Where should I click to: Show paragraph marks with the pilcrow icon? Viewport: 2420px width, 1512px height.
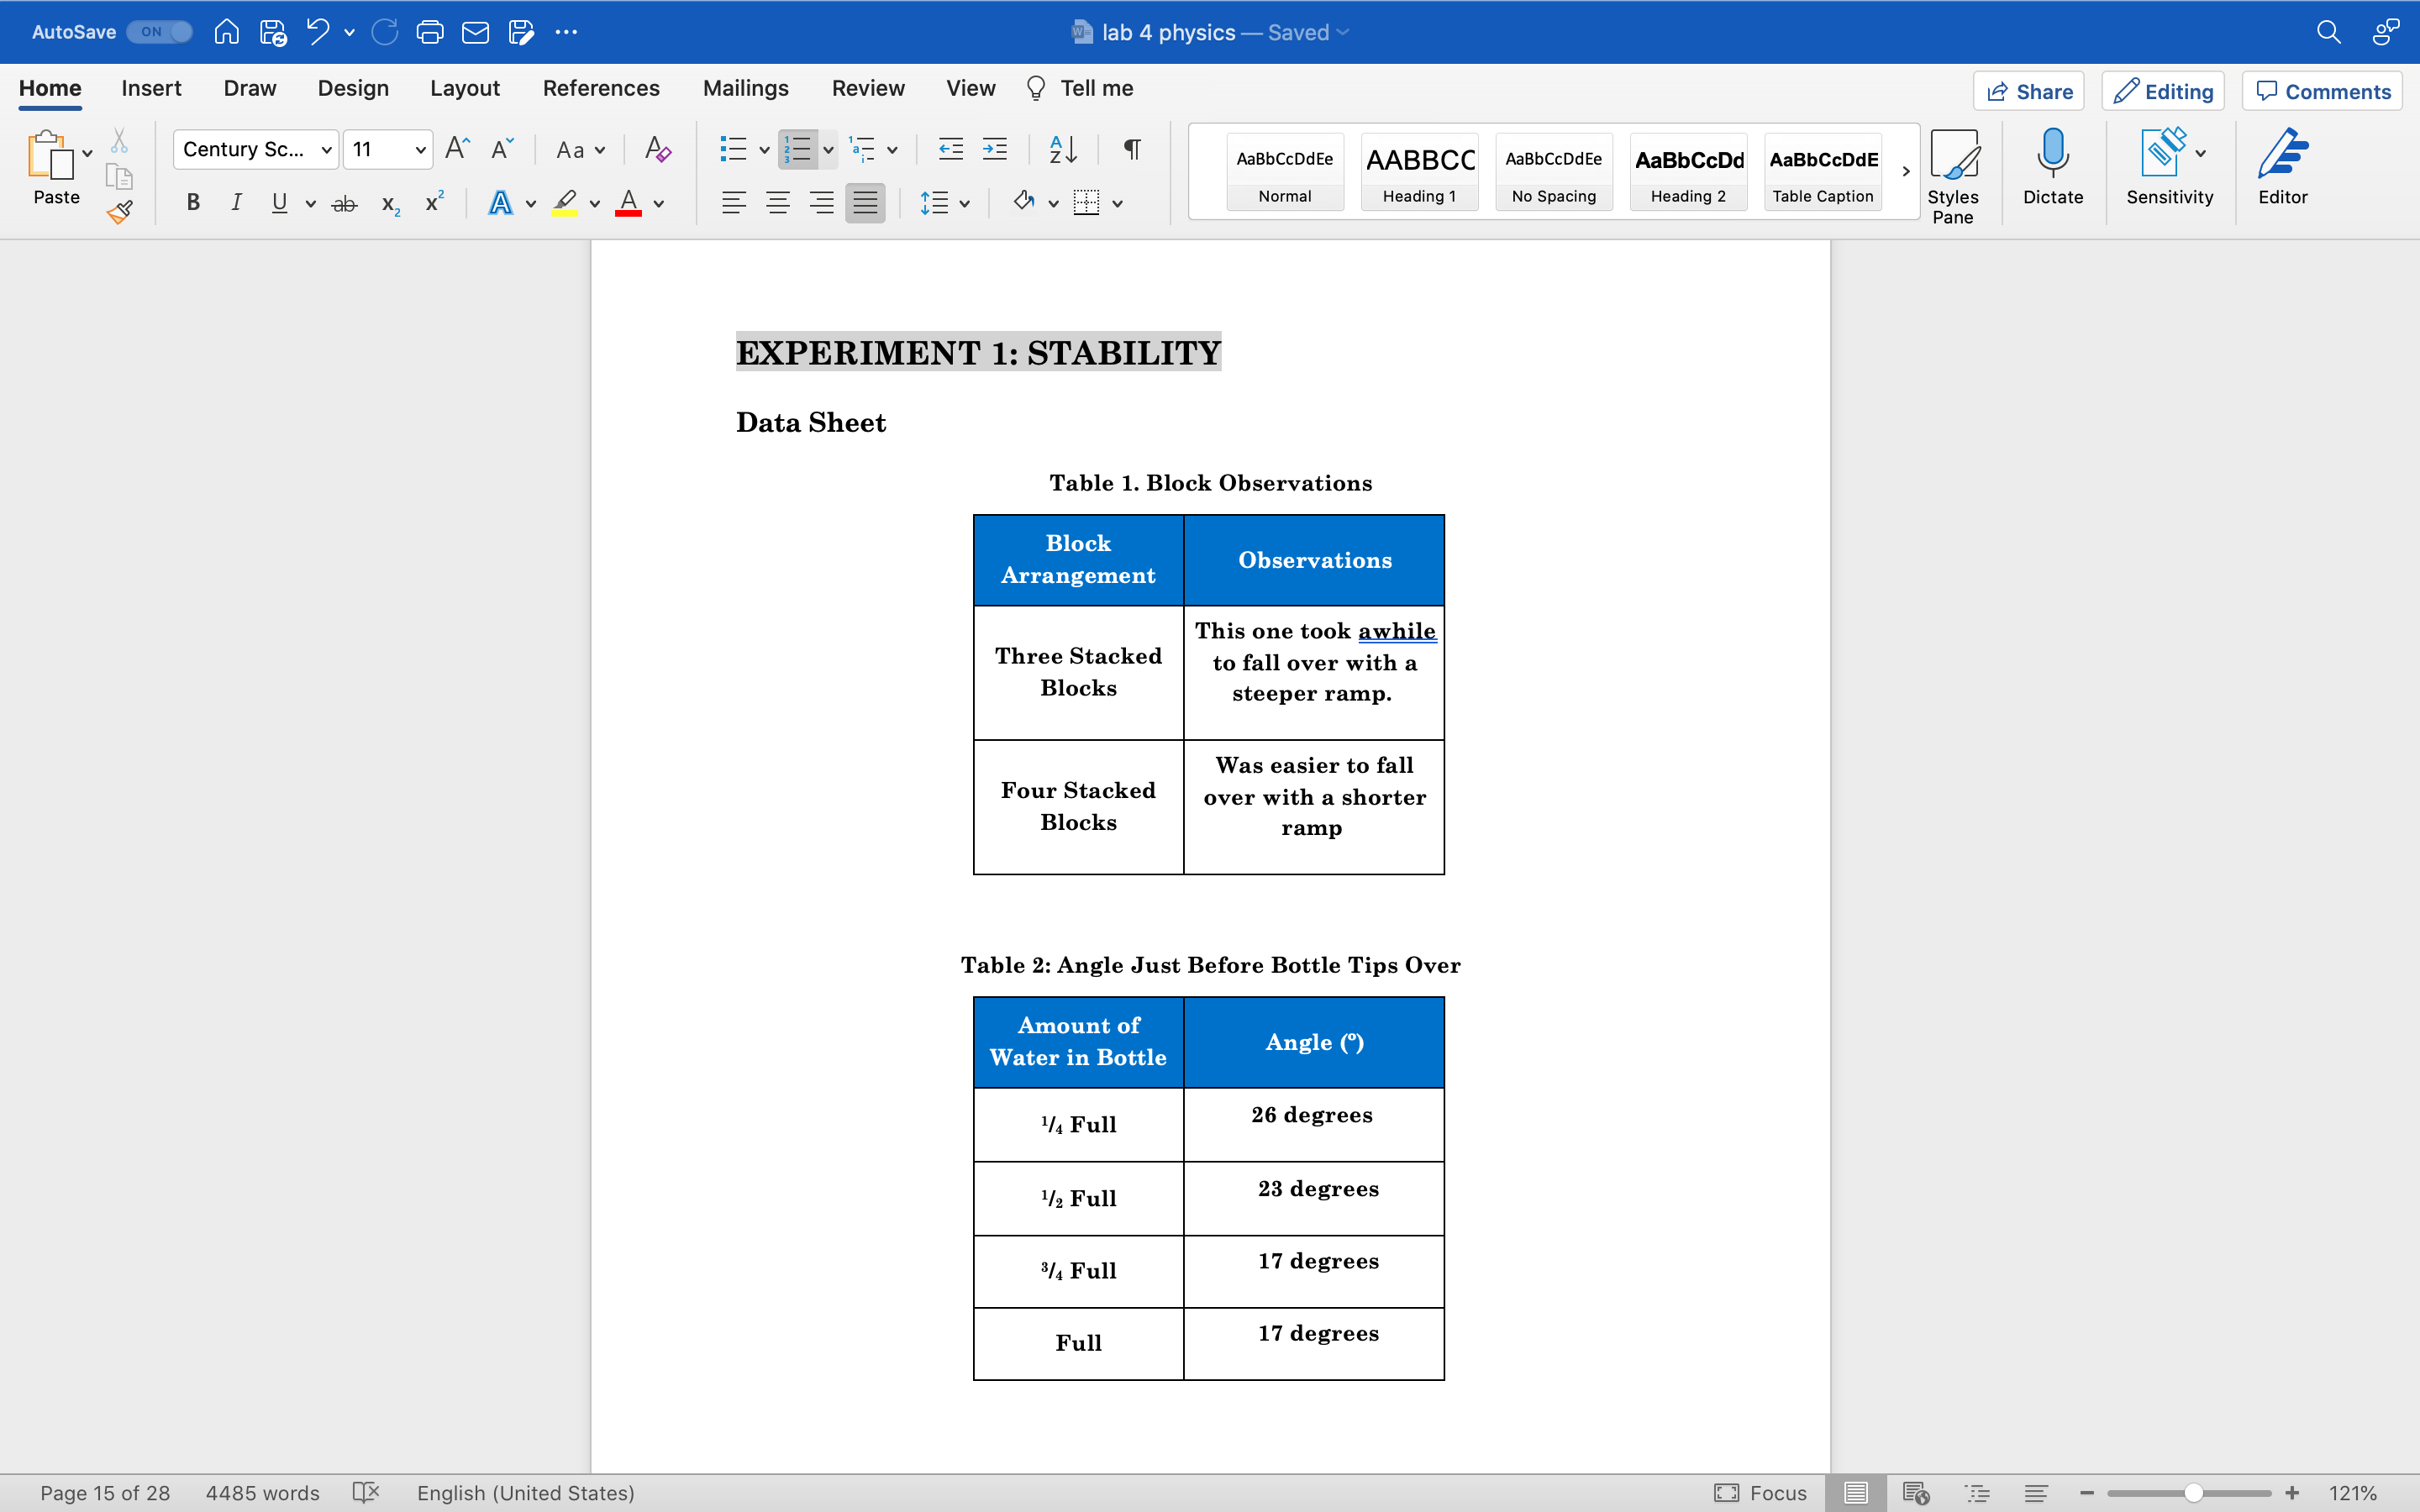click(x=1131, y=149)
